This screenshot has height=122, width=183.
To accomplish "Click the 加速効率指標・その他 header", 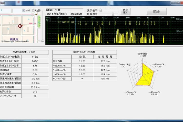I will point(24,52).
